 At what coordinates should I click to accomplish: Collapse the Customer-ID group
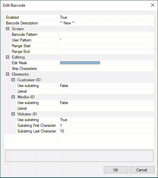[x=13, y=80]
